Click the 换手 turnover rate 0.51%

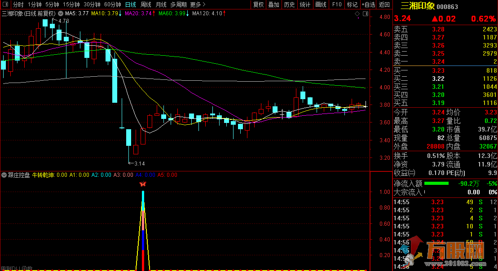(436, 156)
